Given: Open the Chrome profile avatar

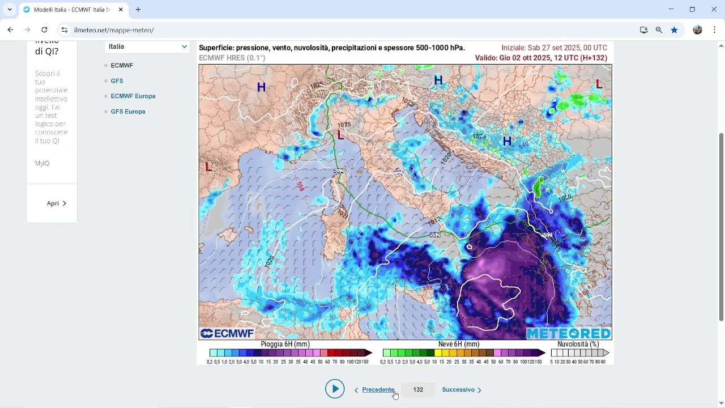Looking at the screenshot, I should point(698,30).
